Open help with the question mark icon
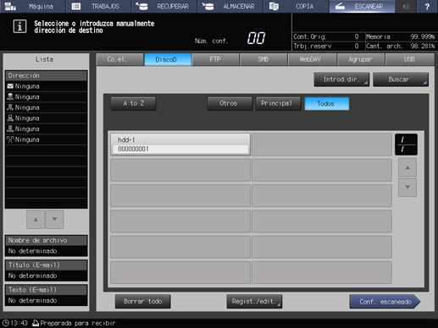This screenshot has width=438, height=328. pos(427,6)
